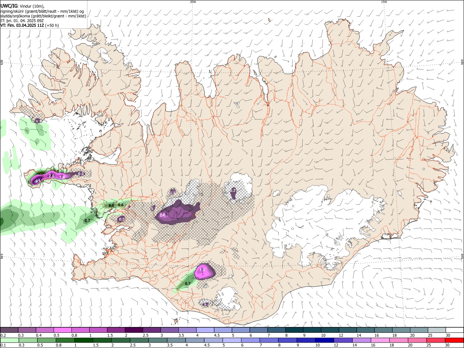Click the 20W longitude label
The image size is (464, 348).
[193, 1]
